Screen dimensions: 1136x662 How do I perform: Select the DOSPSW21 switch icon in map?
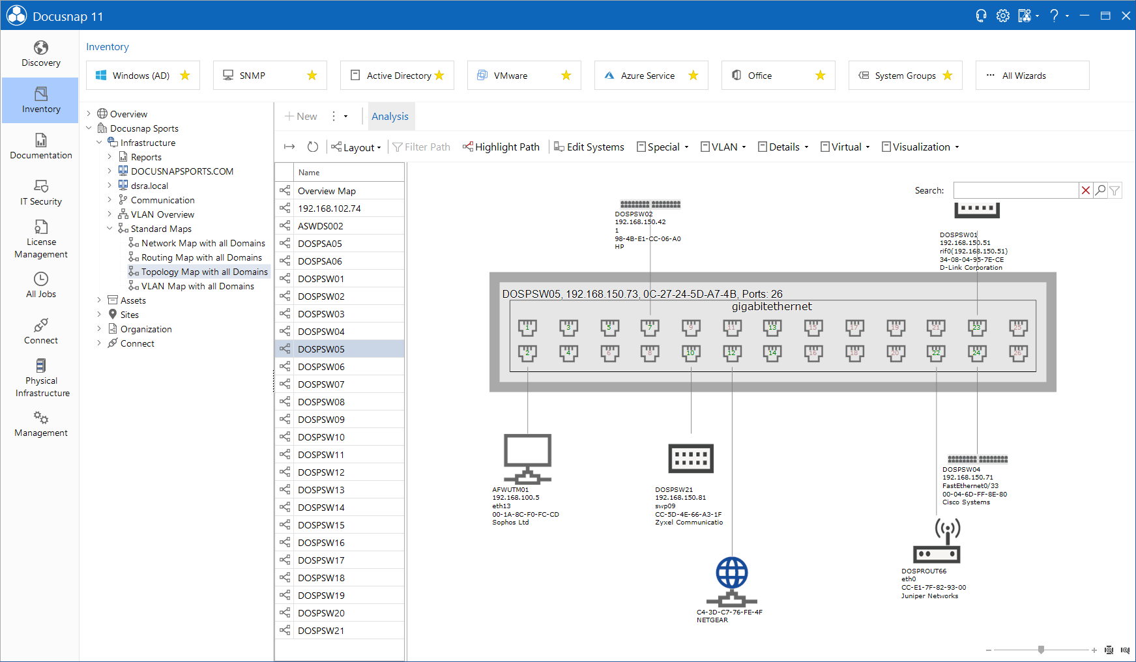click(x=691, y=458)
